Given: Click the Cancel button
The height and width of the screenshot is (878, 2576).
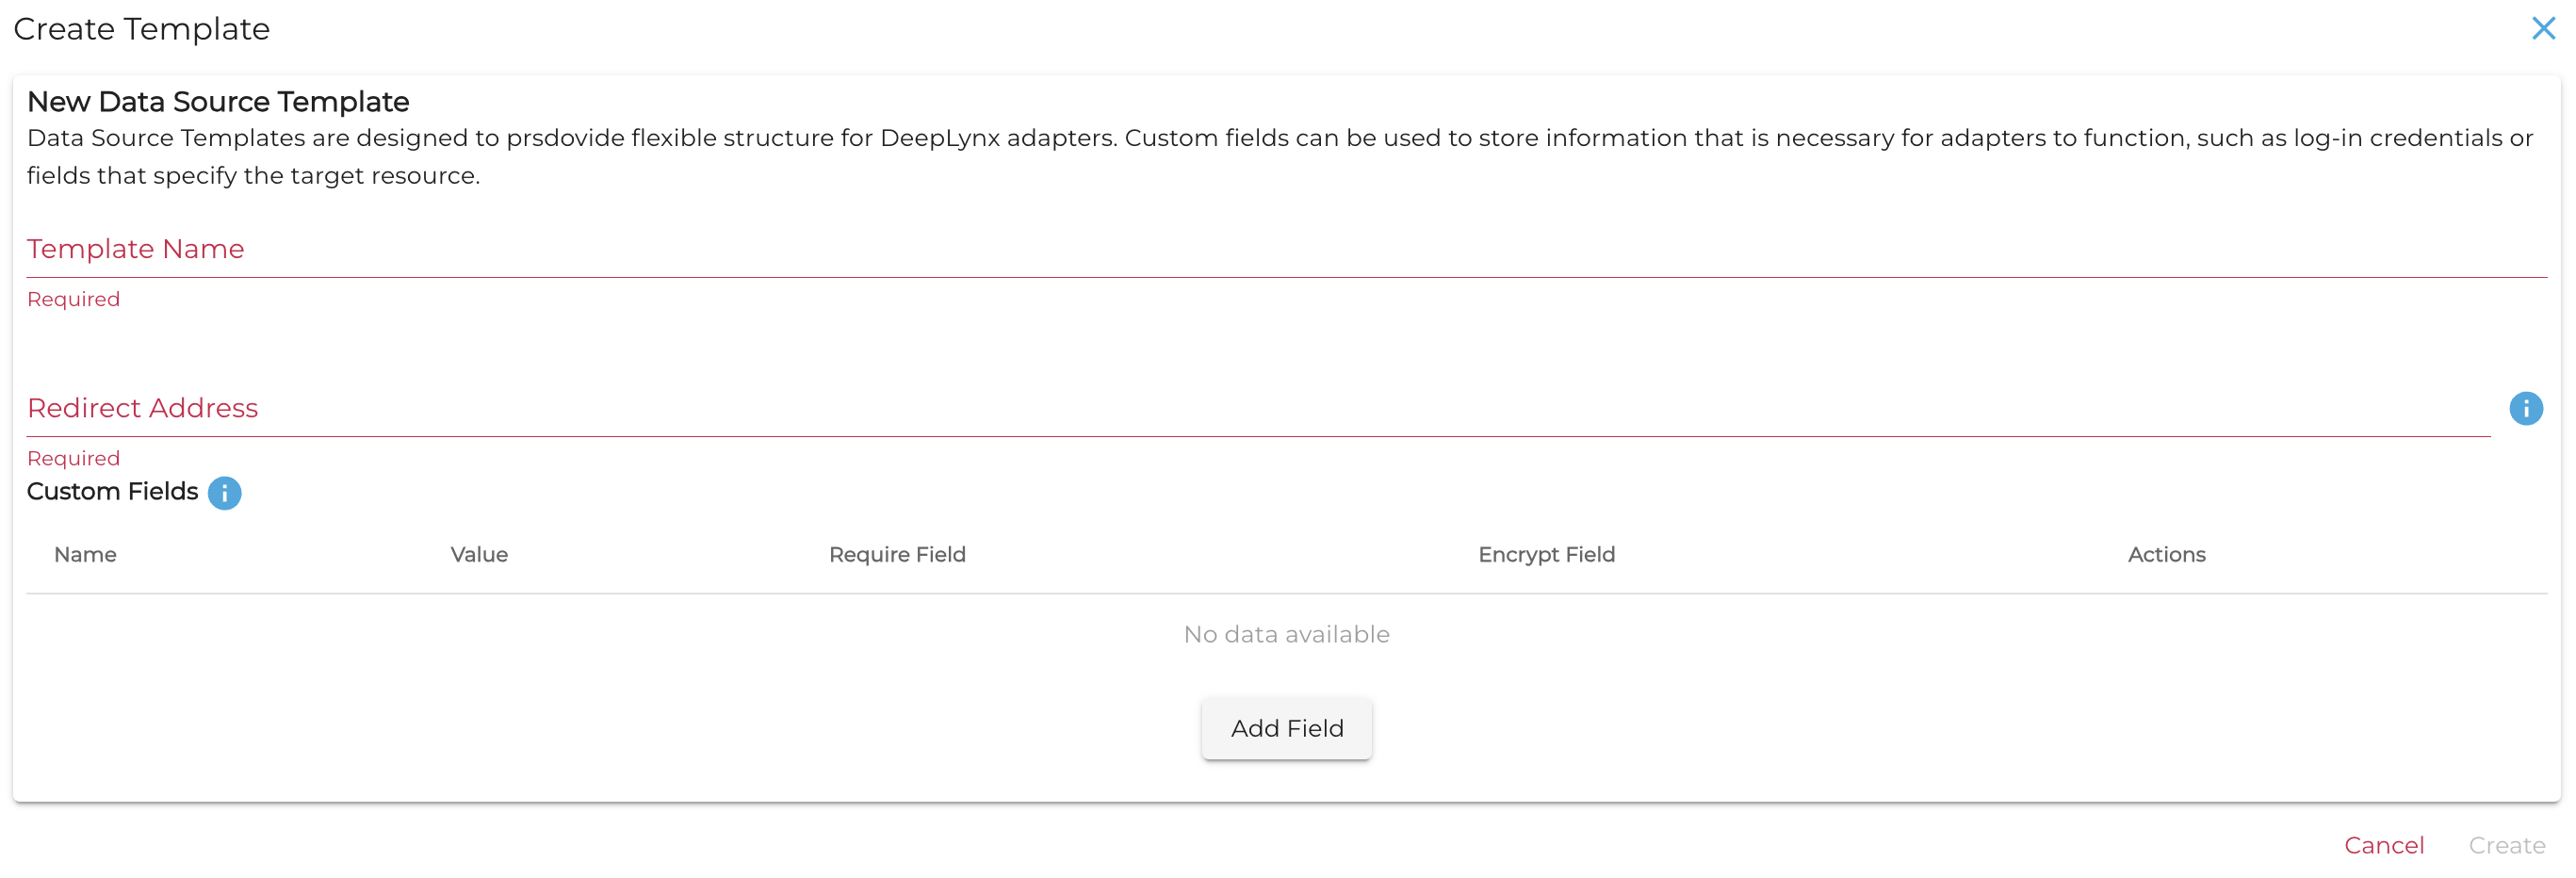Looking at the screenshot, I should click(x=2383, y=845).
